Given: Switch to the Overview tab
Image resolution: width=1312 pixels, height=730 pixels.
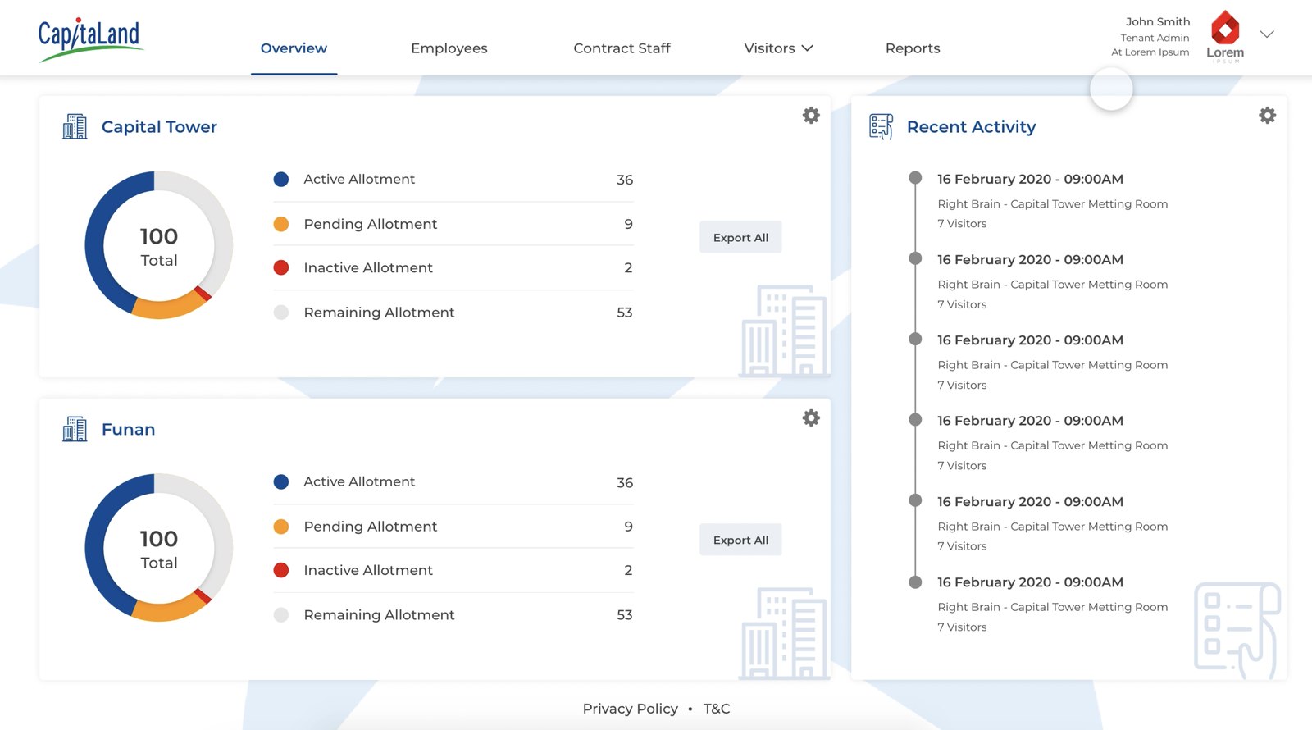Looking at the screenshot, I should [x=294, y=48].
